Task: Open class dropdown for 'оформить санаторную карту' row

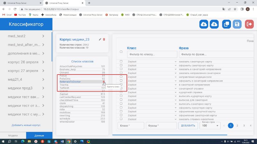Action: tap(175, 65)
